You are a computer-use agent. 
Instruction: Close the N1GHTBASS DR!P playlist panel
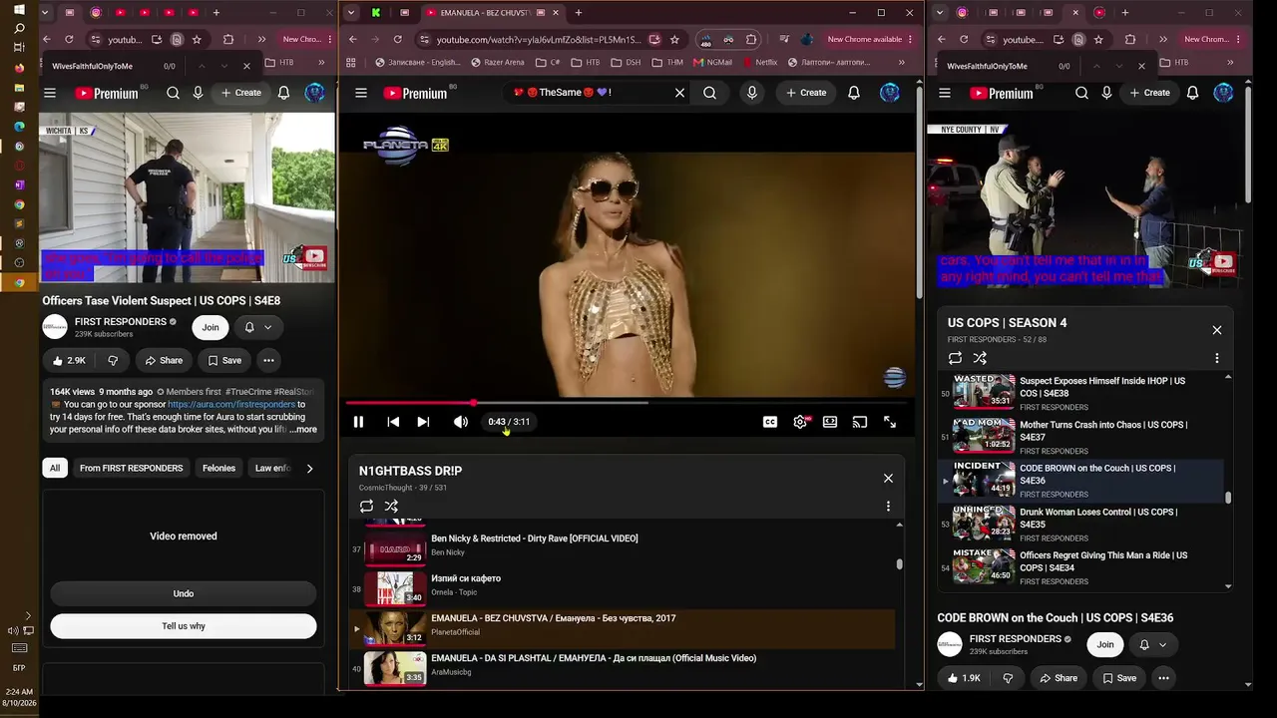tap(888, 478)
